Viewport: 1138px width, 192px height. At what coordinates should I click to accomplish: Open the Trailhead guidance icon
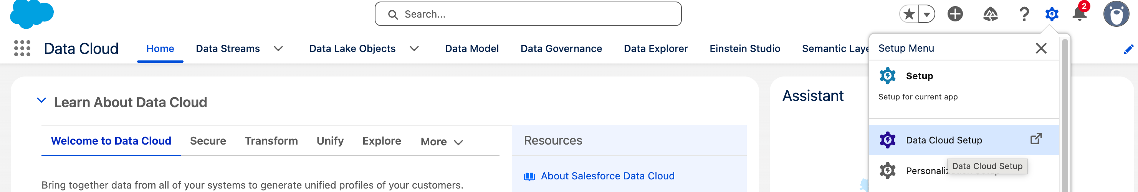991,14
